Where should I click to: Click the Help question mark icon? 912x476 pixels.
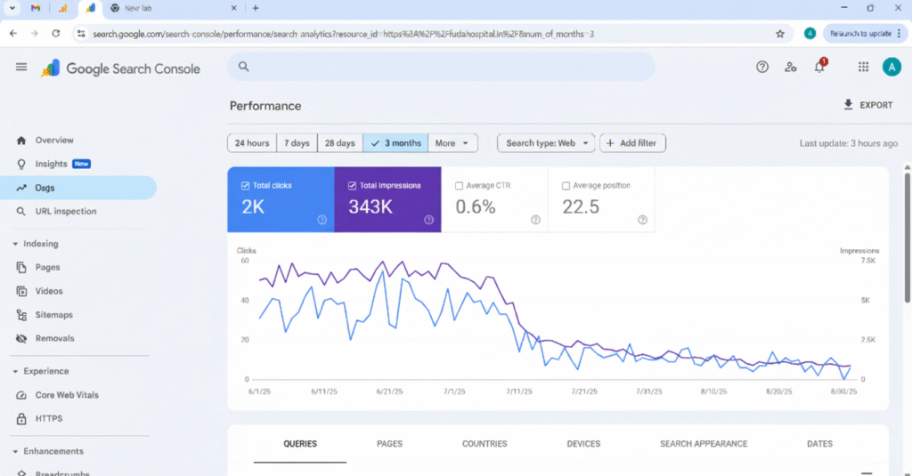pyautogui.click(x=762, y=67)
